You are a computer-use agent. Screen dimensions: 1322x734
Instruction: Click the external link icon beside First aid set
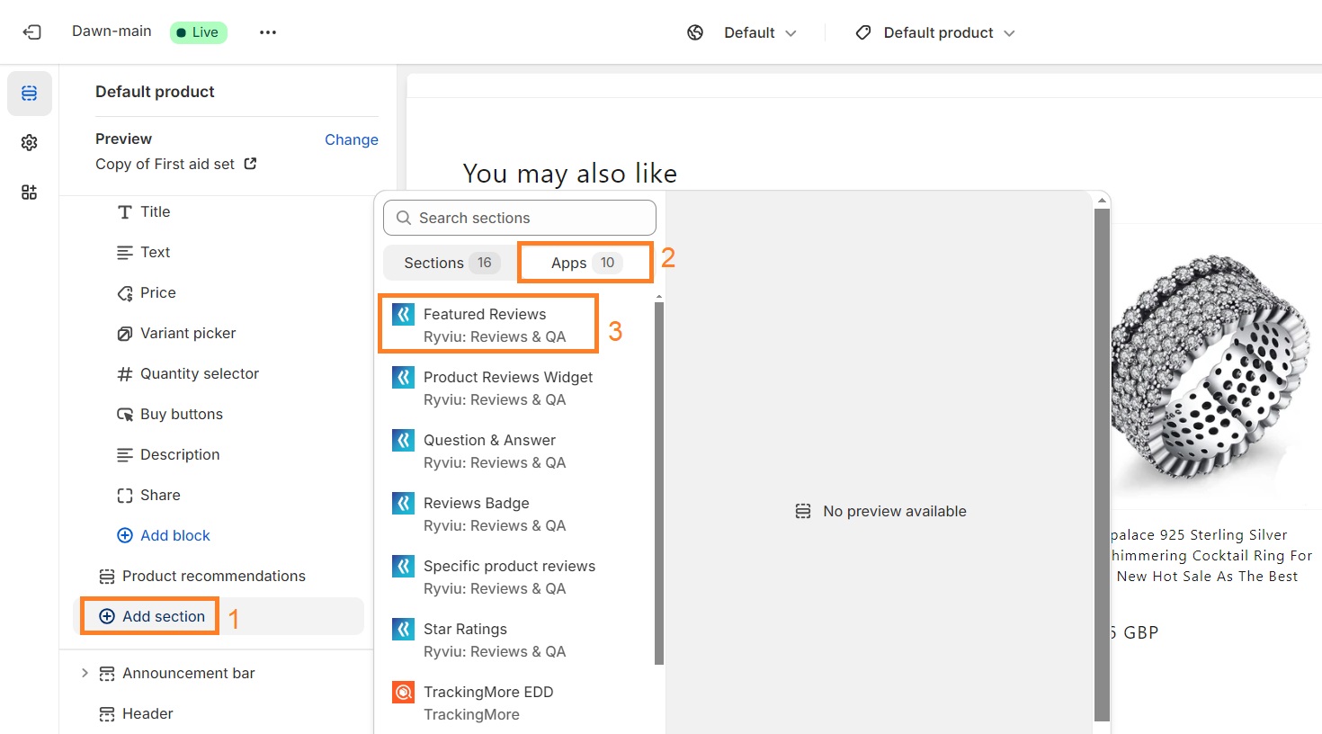tap(251, 164)
